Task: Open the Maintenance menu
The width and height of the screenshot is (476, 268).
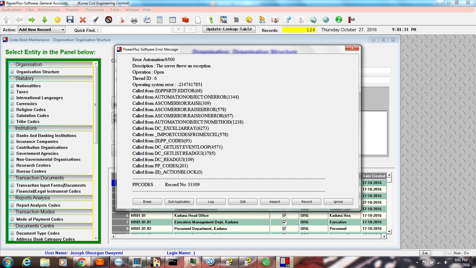Action: 49,10
